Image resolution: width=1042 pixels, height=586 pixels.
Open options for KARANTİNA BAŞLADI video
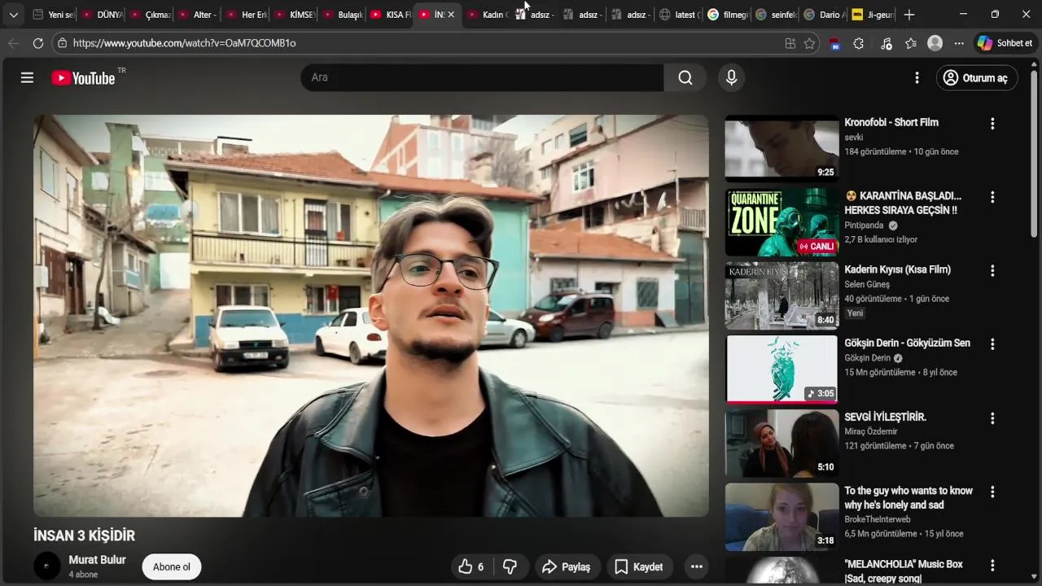tap(992, 197)
